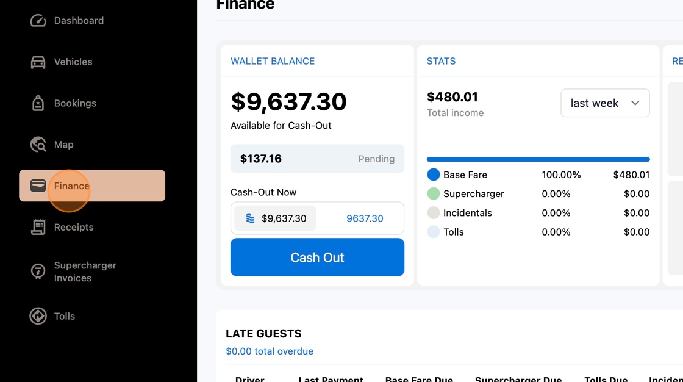Click the blue income progress bar
The height and width of the screenshot is (382, 683).
(x=538, y=160)
